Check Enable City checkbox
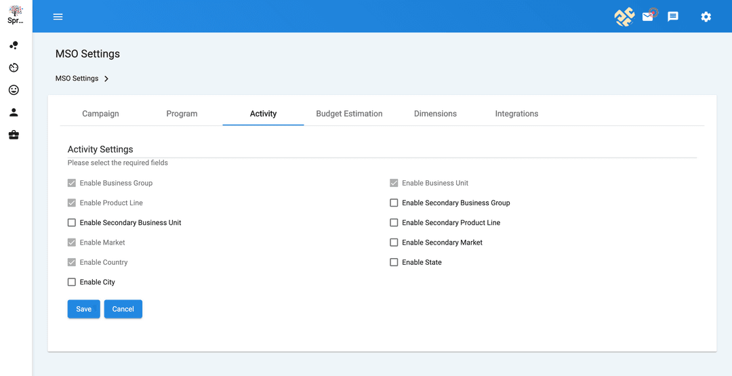 coord(71,283)
